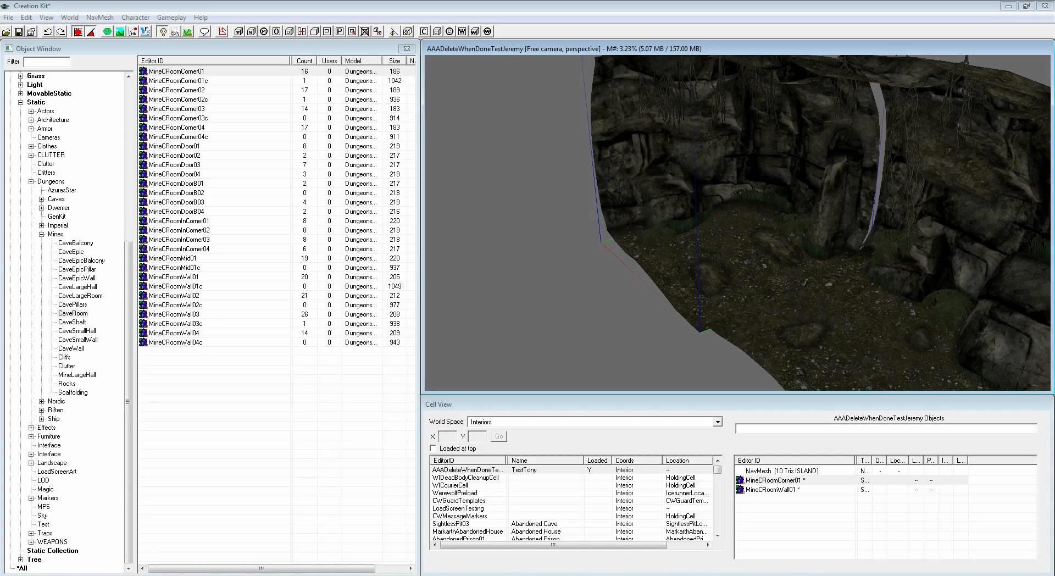1055x576 pixels.
Task: Expand the Grass tree node
Action: [21, 76]
